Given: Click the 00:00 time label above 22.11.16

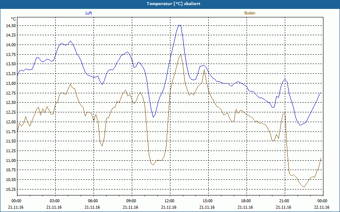Looking at the screenshot, I should (323, 201).
